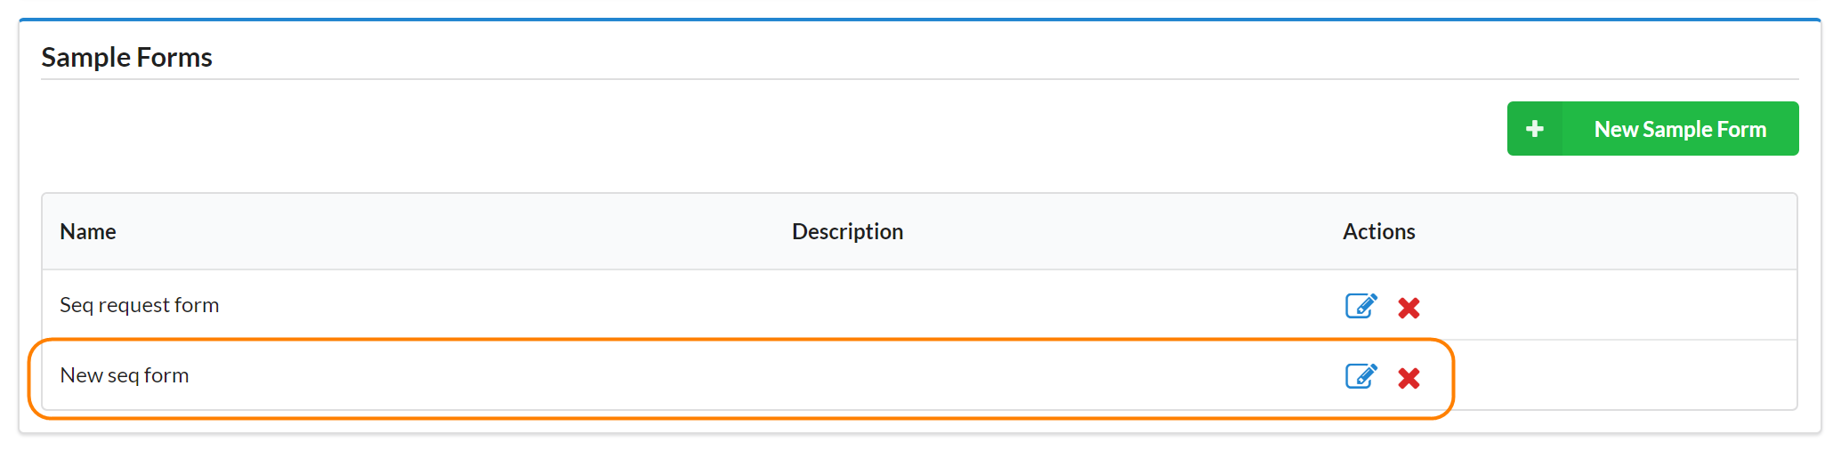The image size is (1841, 450).
Task: Select the Seq request form name text
Action: click(139, 305)
